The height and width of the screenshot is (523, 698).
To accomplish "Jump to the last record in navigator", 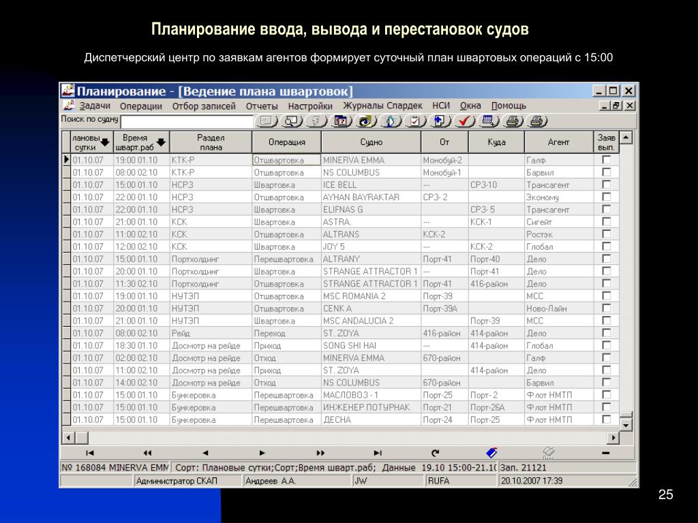I will point(378,453).
